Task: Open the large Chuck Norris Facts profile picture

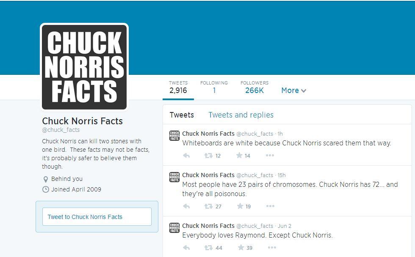Action: click(x=84, y=67)
